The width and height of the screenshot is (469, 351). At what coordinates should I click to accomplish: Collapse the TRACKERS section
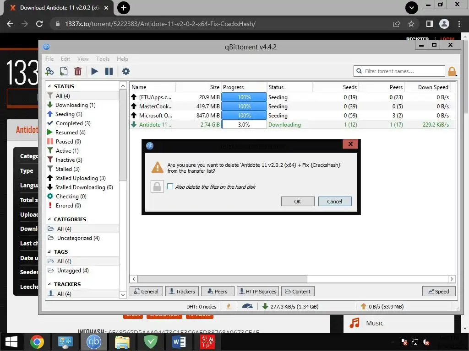click(49, 284)
